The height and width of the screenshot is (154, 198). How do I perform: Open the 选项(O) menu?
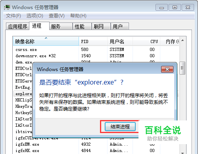click(x=35, y=16)
